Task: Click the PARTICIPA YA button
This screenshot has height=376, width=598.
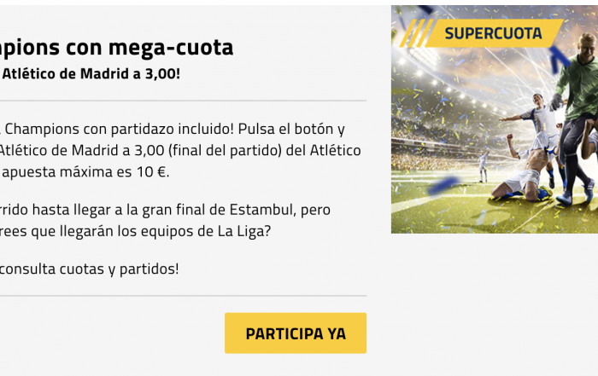Action: [296, 333]
